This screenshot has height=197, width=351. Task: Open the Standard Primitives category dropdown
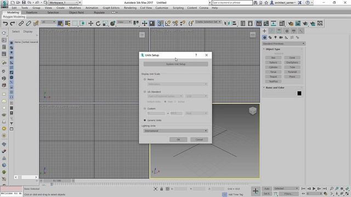click(x=284, y=44)
